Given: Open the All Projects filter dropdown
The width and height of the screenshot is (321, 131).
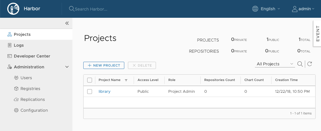Looking at the screenshot, I should (x=275, y=64).
